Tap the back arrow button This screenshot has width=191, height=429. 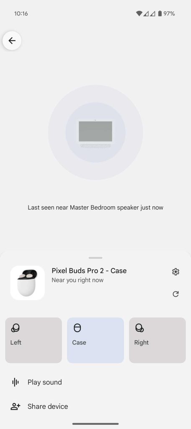pyautogui.click(x=12, y=41)
